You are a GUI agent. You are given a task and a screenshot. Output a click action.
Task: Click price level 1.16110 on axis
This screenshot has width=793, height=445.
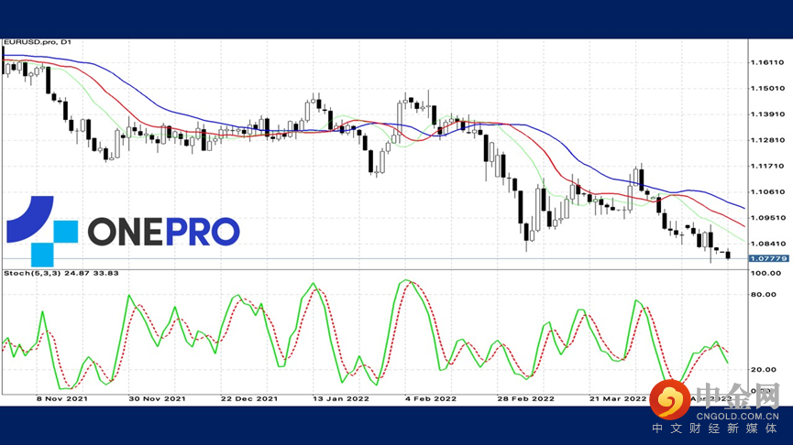pyautogui.click(x=767, y=62)
